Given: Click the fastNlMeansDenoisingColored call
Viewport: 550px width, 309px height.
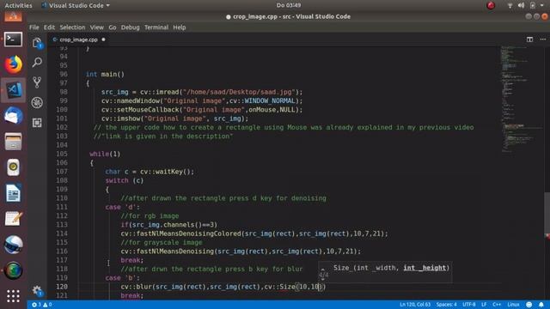Looking at the screenshot, I should point(254,233).
